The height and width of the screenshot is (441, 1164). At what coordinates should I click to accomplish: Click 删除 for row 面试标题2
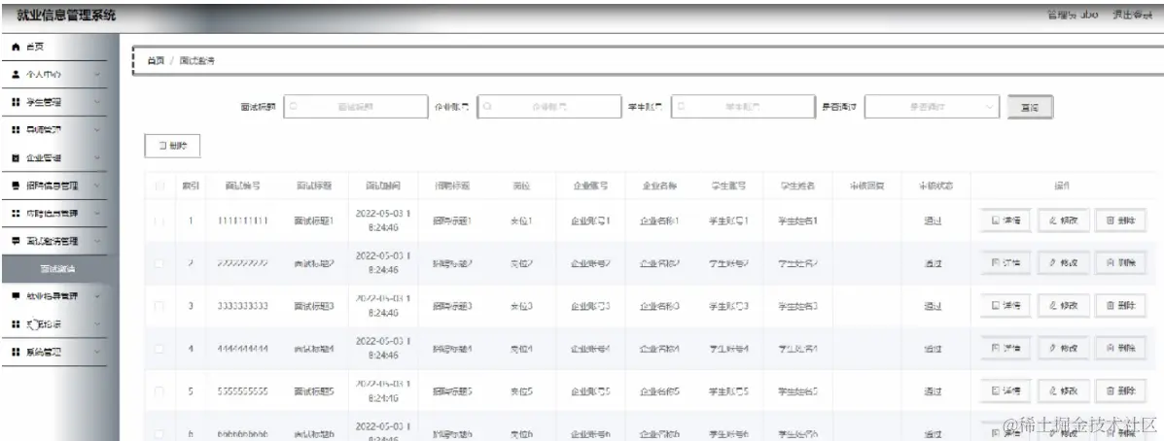1120,262
